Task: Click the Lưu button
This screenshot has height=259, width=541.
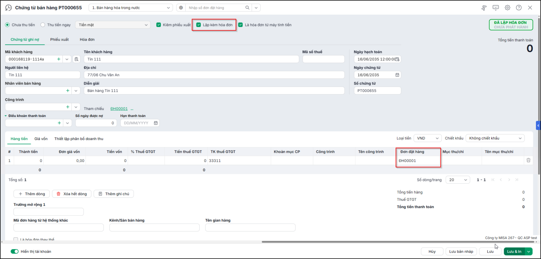Action: (x=490, y=252)
